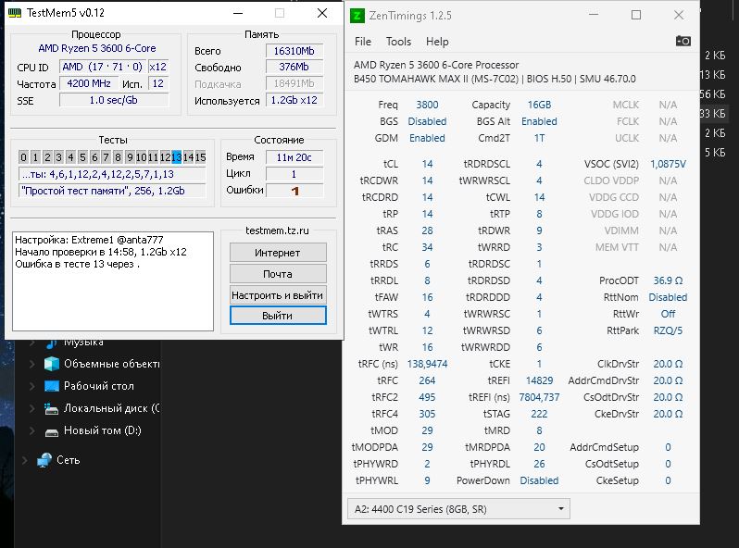Select test 15 box in Тесты
Screen dimensions: 739x548
click(x=200, y=157)
